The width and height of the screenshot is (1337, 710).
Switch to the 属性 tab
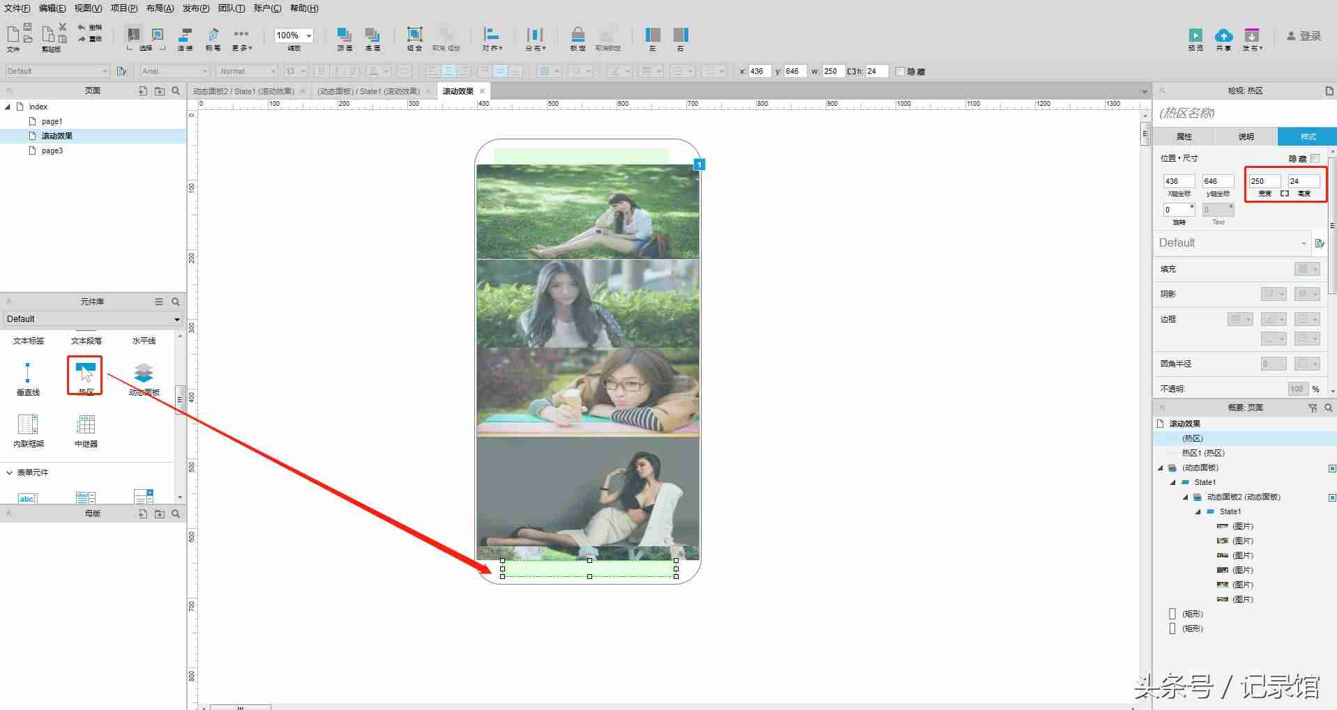tap(1184, 137)
